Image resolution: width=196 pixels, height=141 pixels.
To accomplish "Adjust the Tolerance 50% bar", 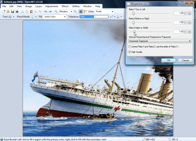I will coord(94,17).
